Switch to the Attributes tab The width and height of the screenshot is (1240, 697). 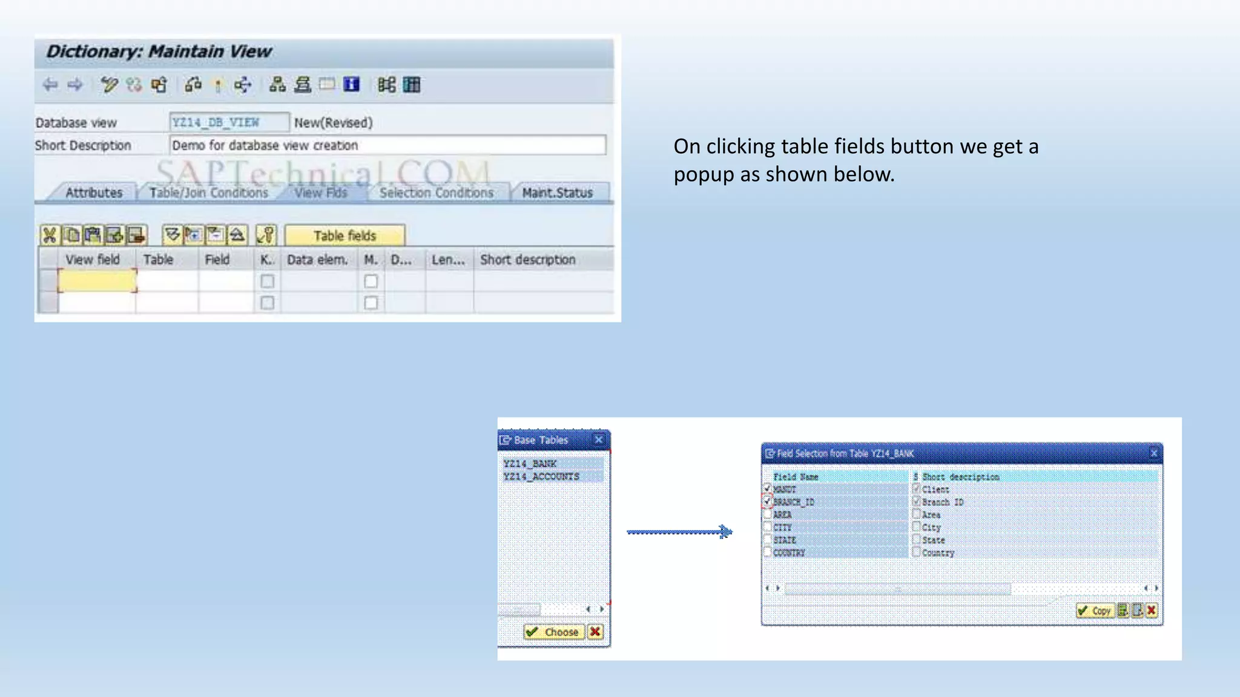point(94,192)
